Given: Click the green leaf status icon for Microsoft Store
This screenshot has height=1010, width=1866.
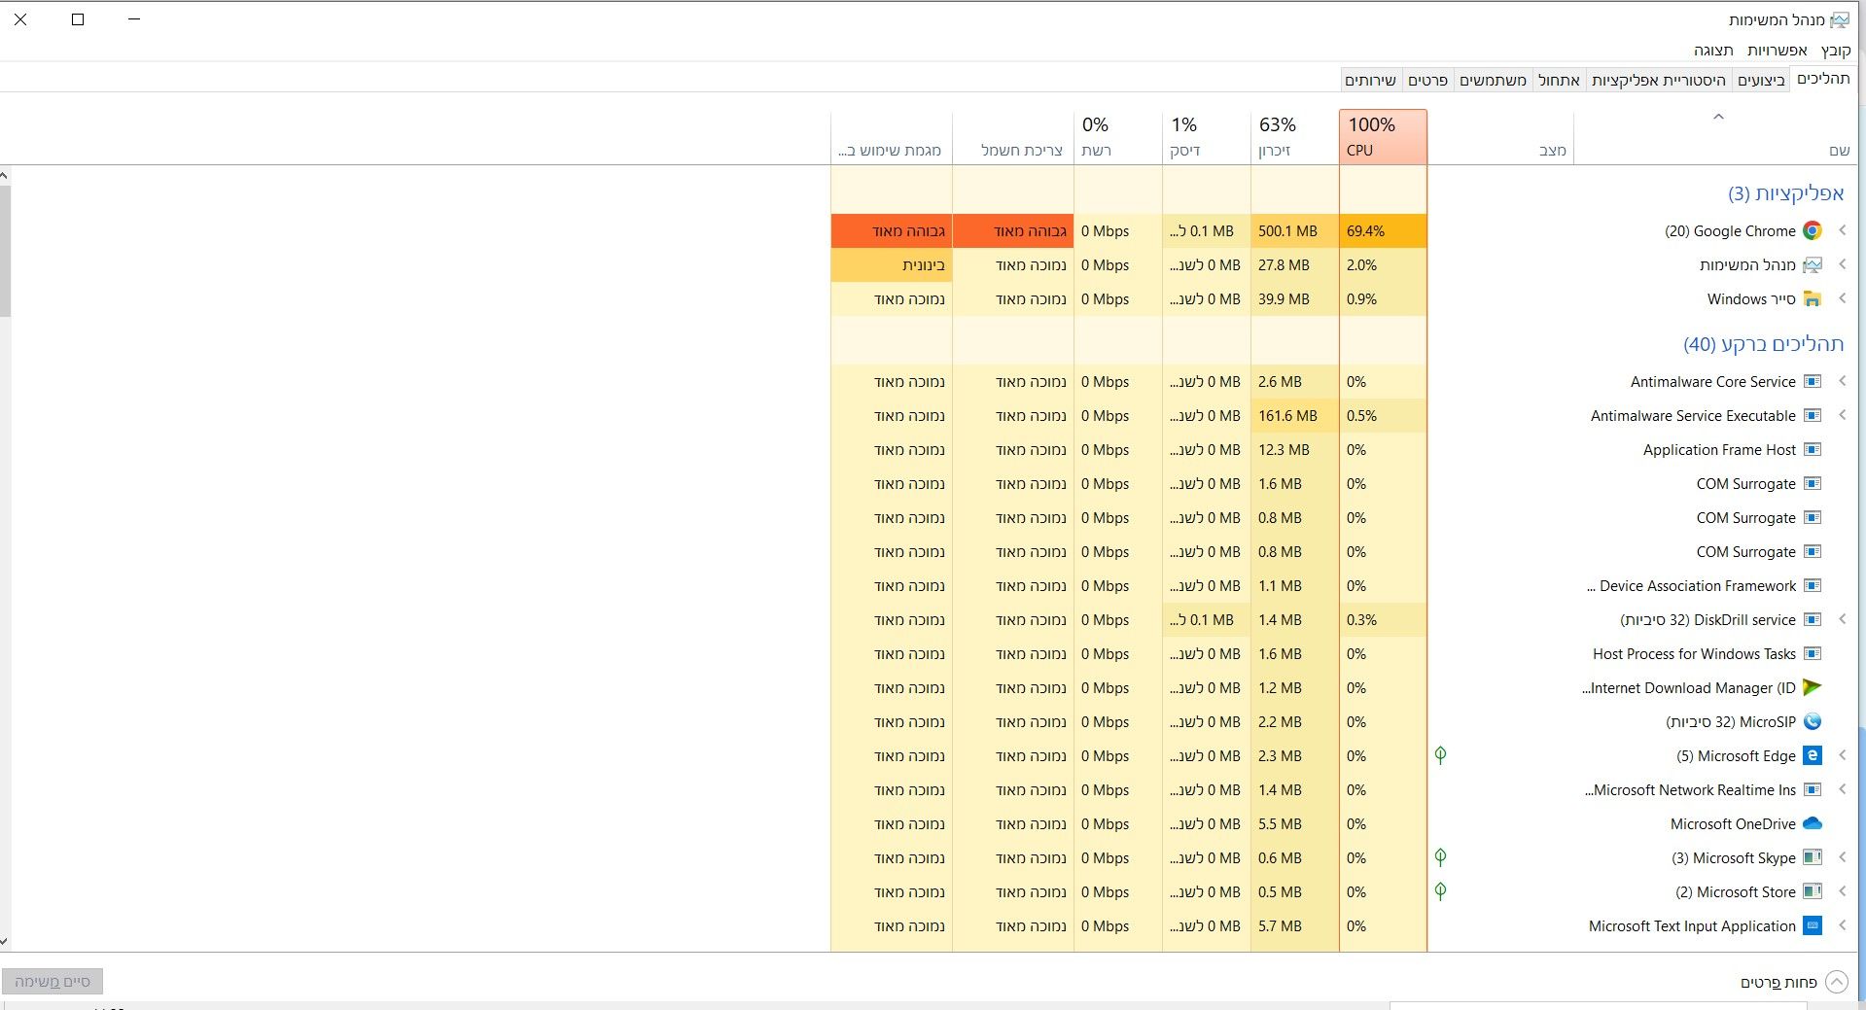Looking at the screenshot, I should point(1440,890).
